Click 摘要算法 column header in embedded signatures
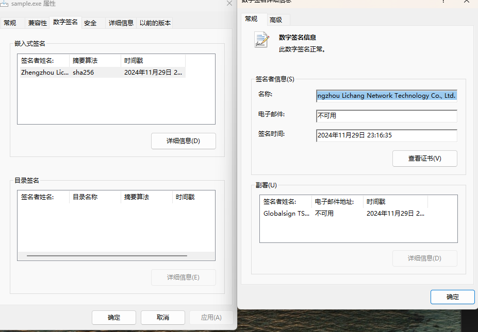 tap(95, 61)
